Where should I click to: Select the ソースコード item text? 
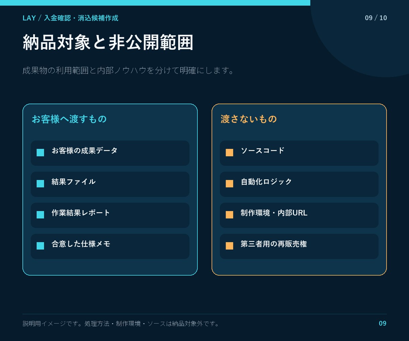[x=262, y=151]
